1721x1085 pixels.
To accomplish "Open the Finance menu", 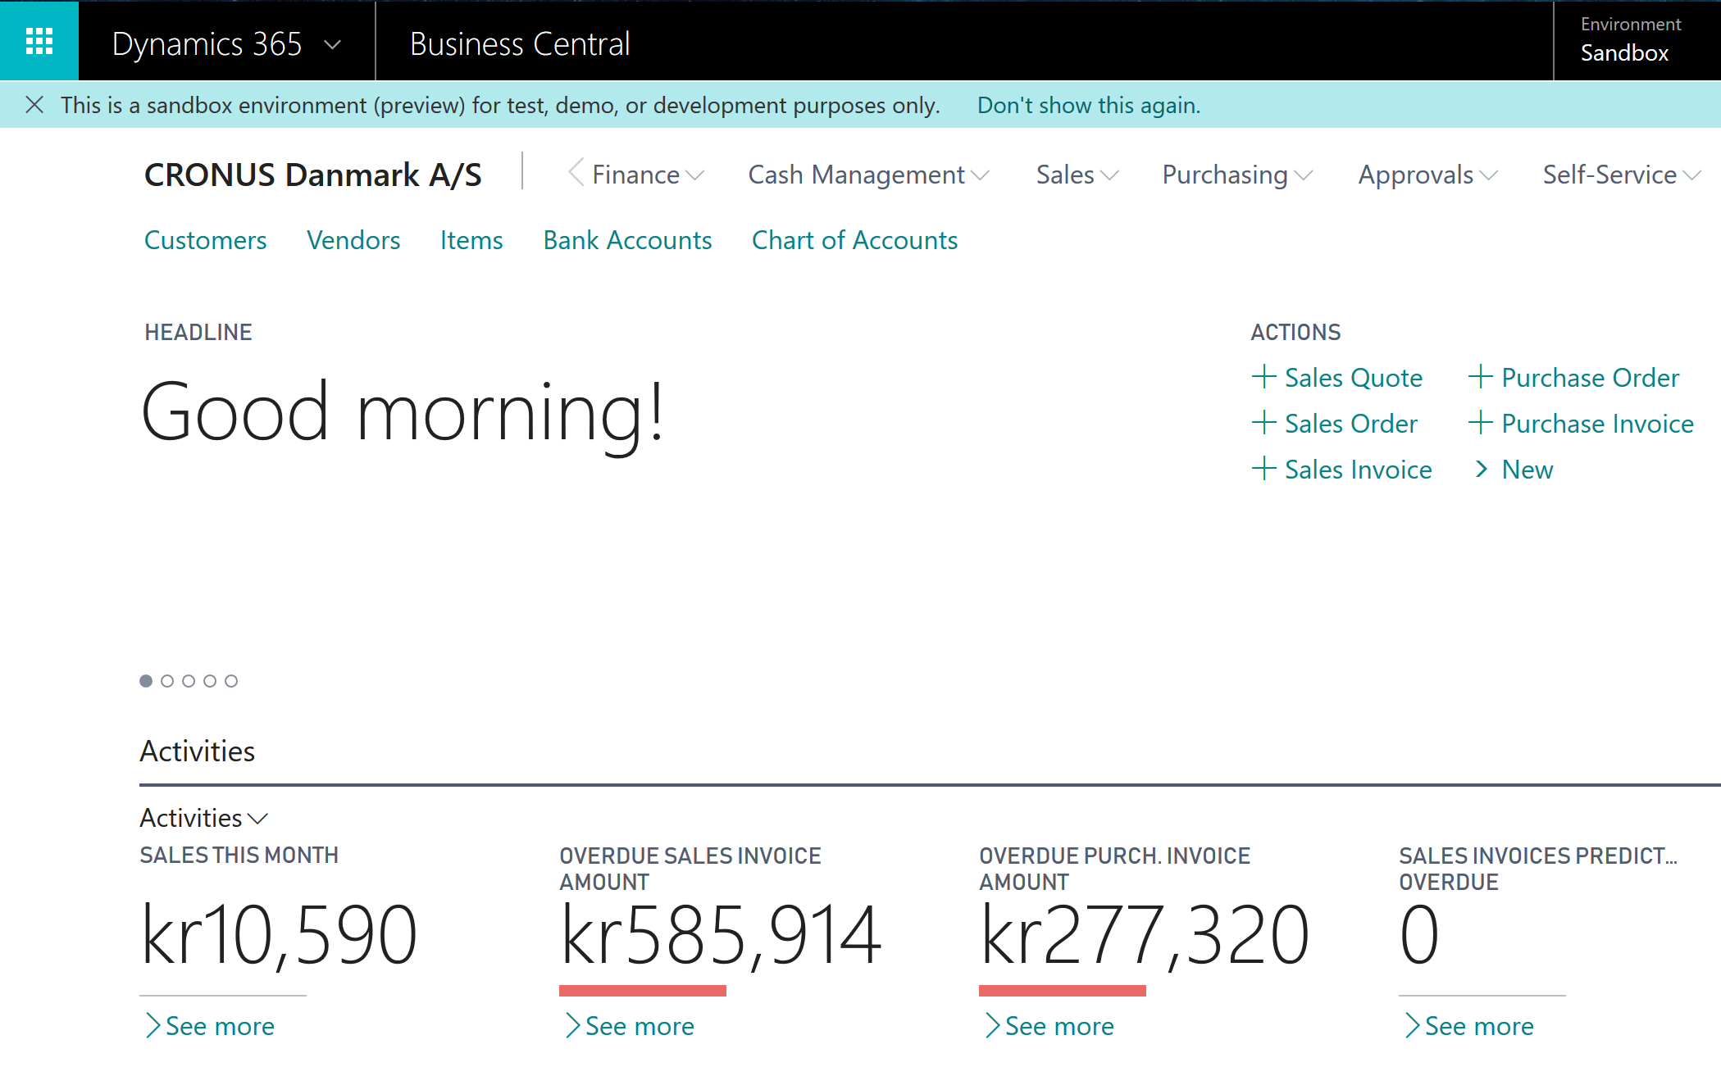I will (648, 175).
